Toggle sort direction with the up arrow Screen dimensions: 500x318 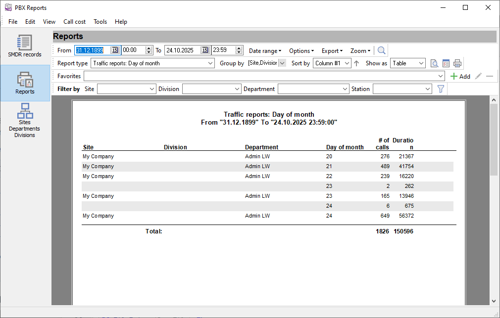(356, 63)
